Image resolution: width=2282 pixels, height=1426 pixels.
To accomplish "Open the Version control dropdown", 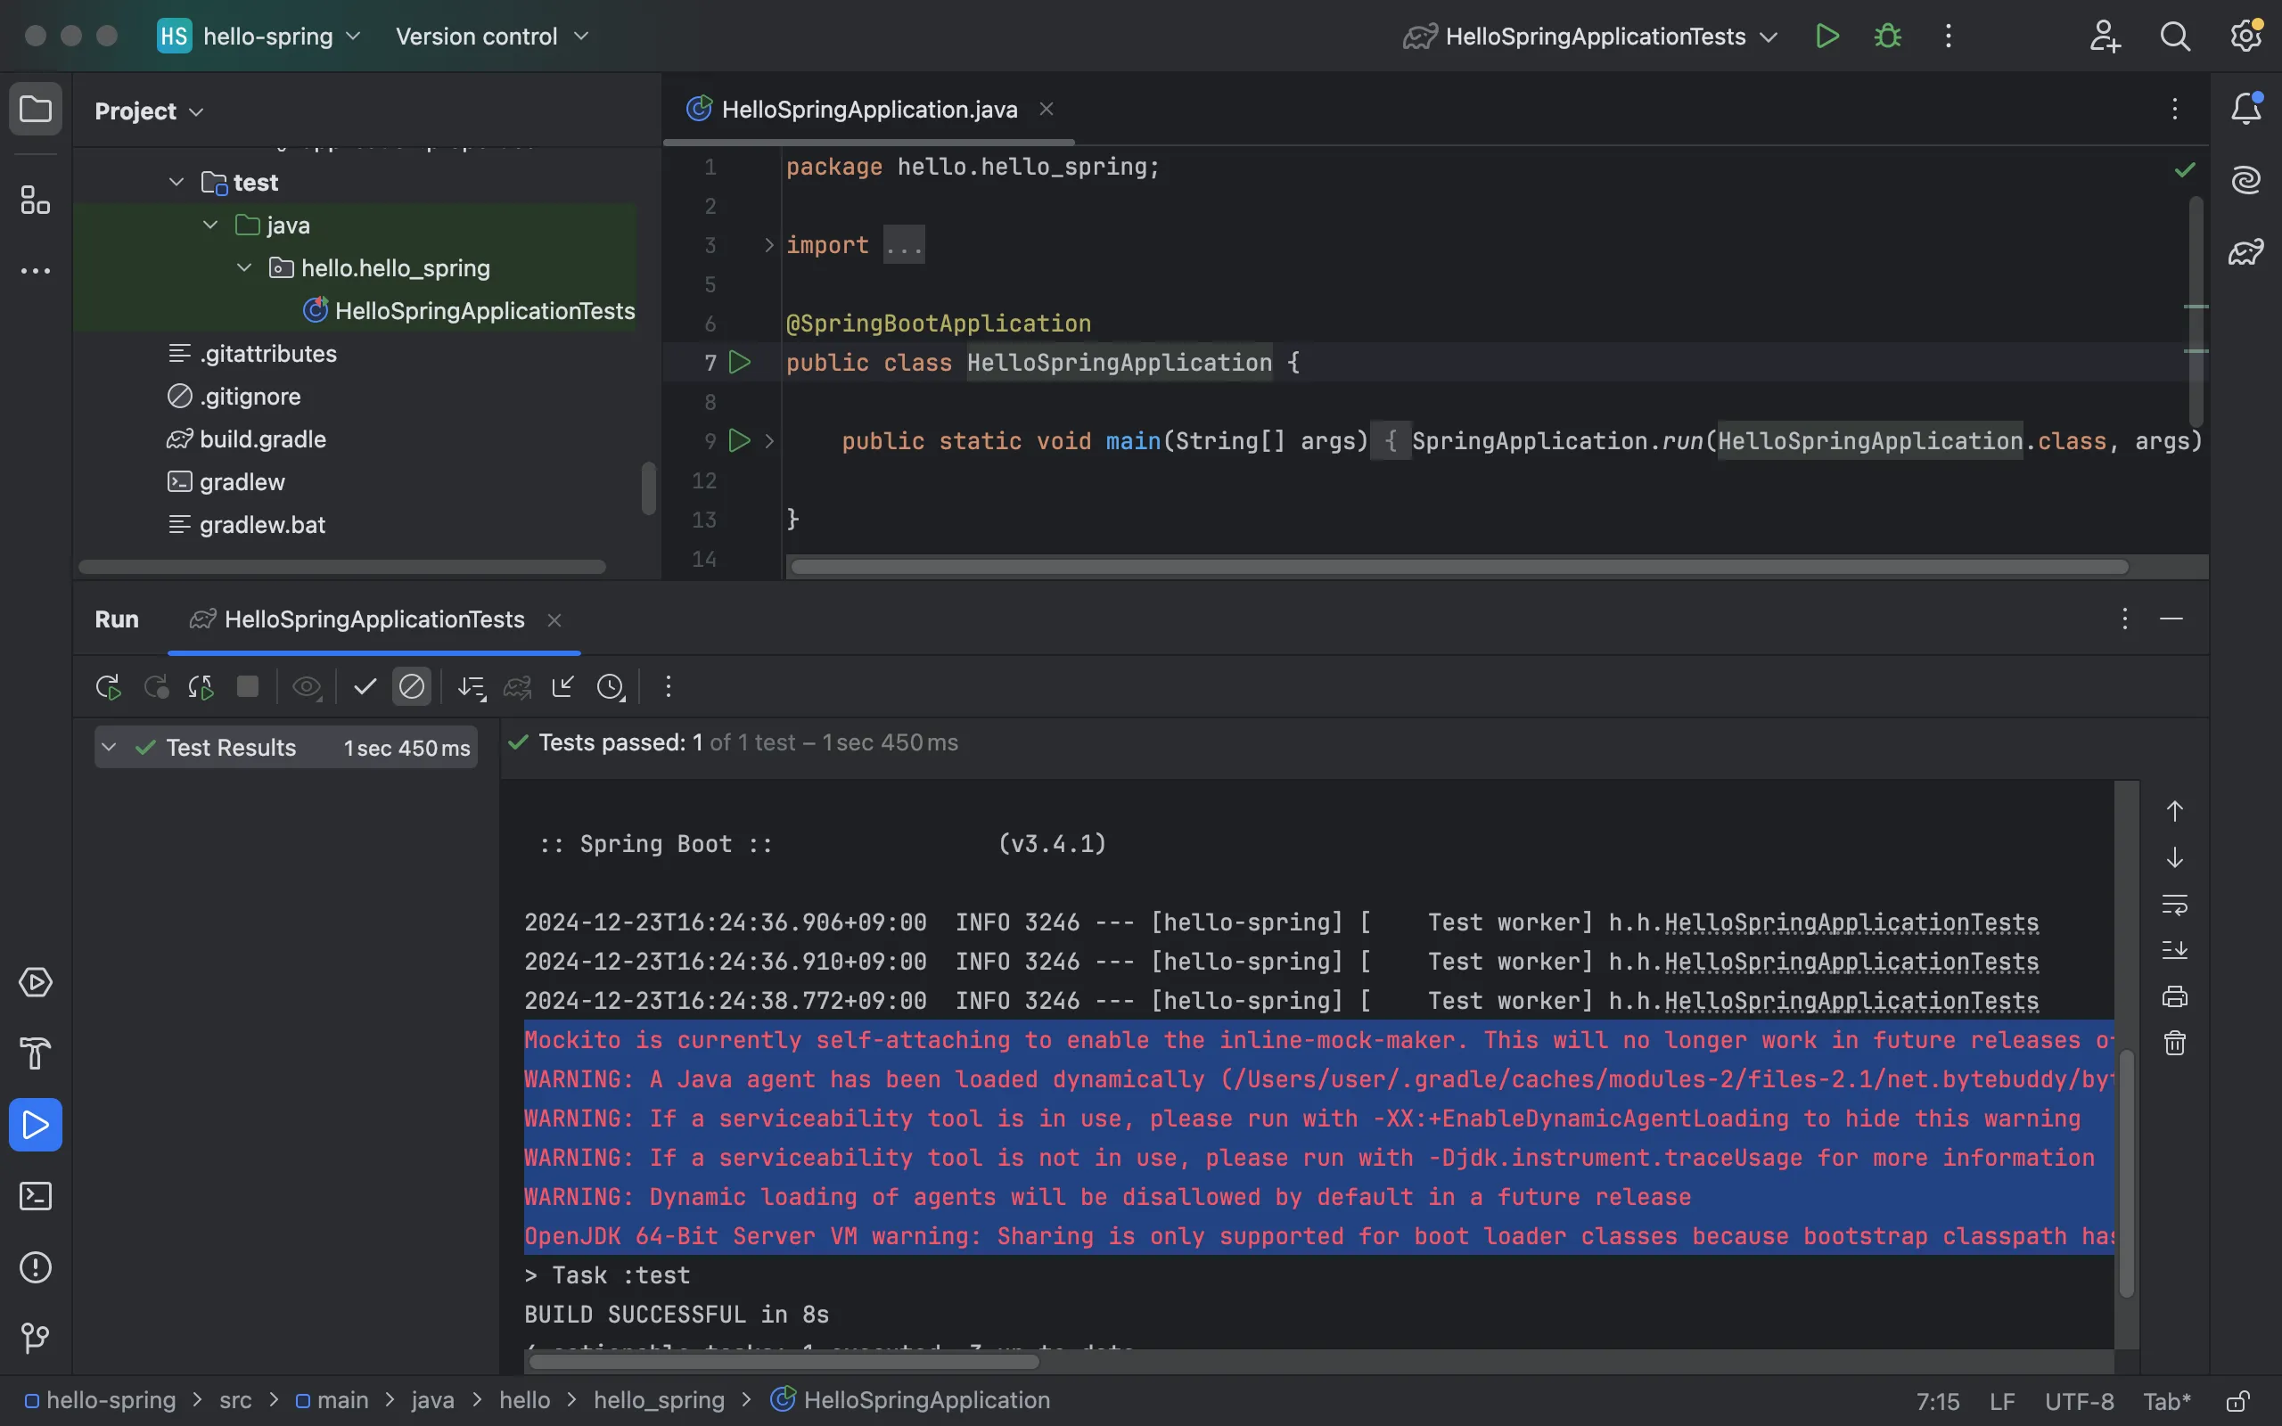I will (492, 36).
